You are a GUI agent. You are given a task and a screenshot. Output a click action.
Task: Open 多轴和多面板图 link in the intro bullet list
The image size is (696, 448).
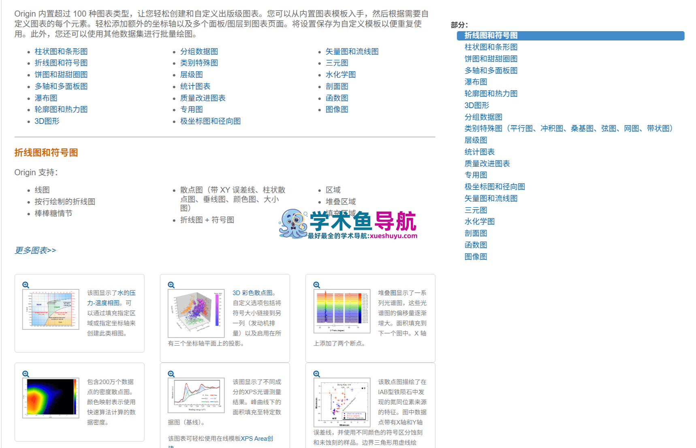[x=61, y=87]
